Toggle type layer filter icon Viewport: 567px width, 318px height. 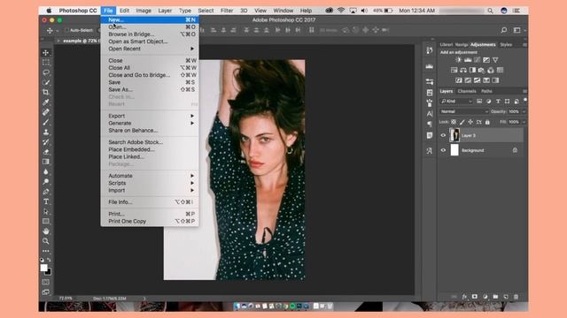coord(498,102)
